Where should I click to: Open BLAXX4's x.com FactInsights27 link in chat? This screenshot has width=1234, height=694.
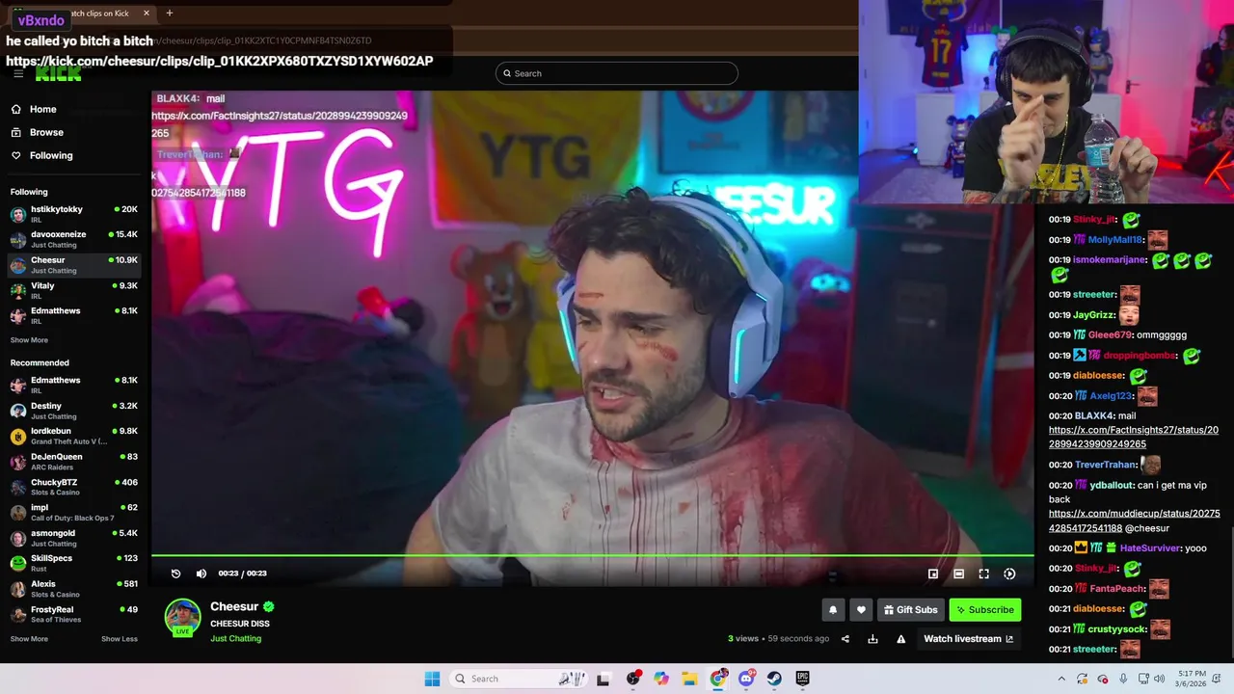[1134, 438]
